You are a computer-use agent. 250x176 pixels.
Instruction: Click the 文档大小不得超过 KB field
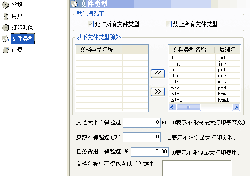click(x=142, y=122)
